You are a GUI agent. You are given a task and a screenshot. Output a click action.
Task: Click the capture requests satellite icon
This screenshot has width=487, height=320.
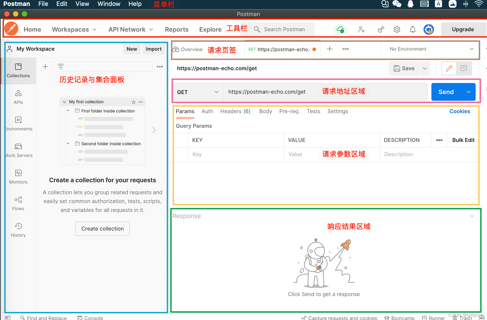381,29
